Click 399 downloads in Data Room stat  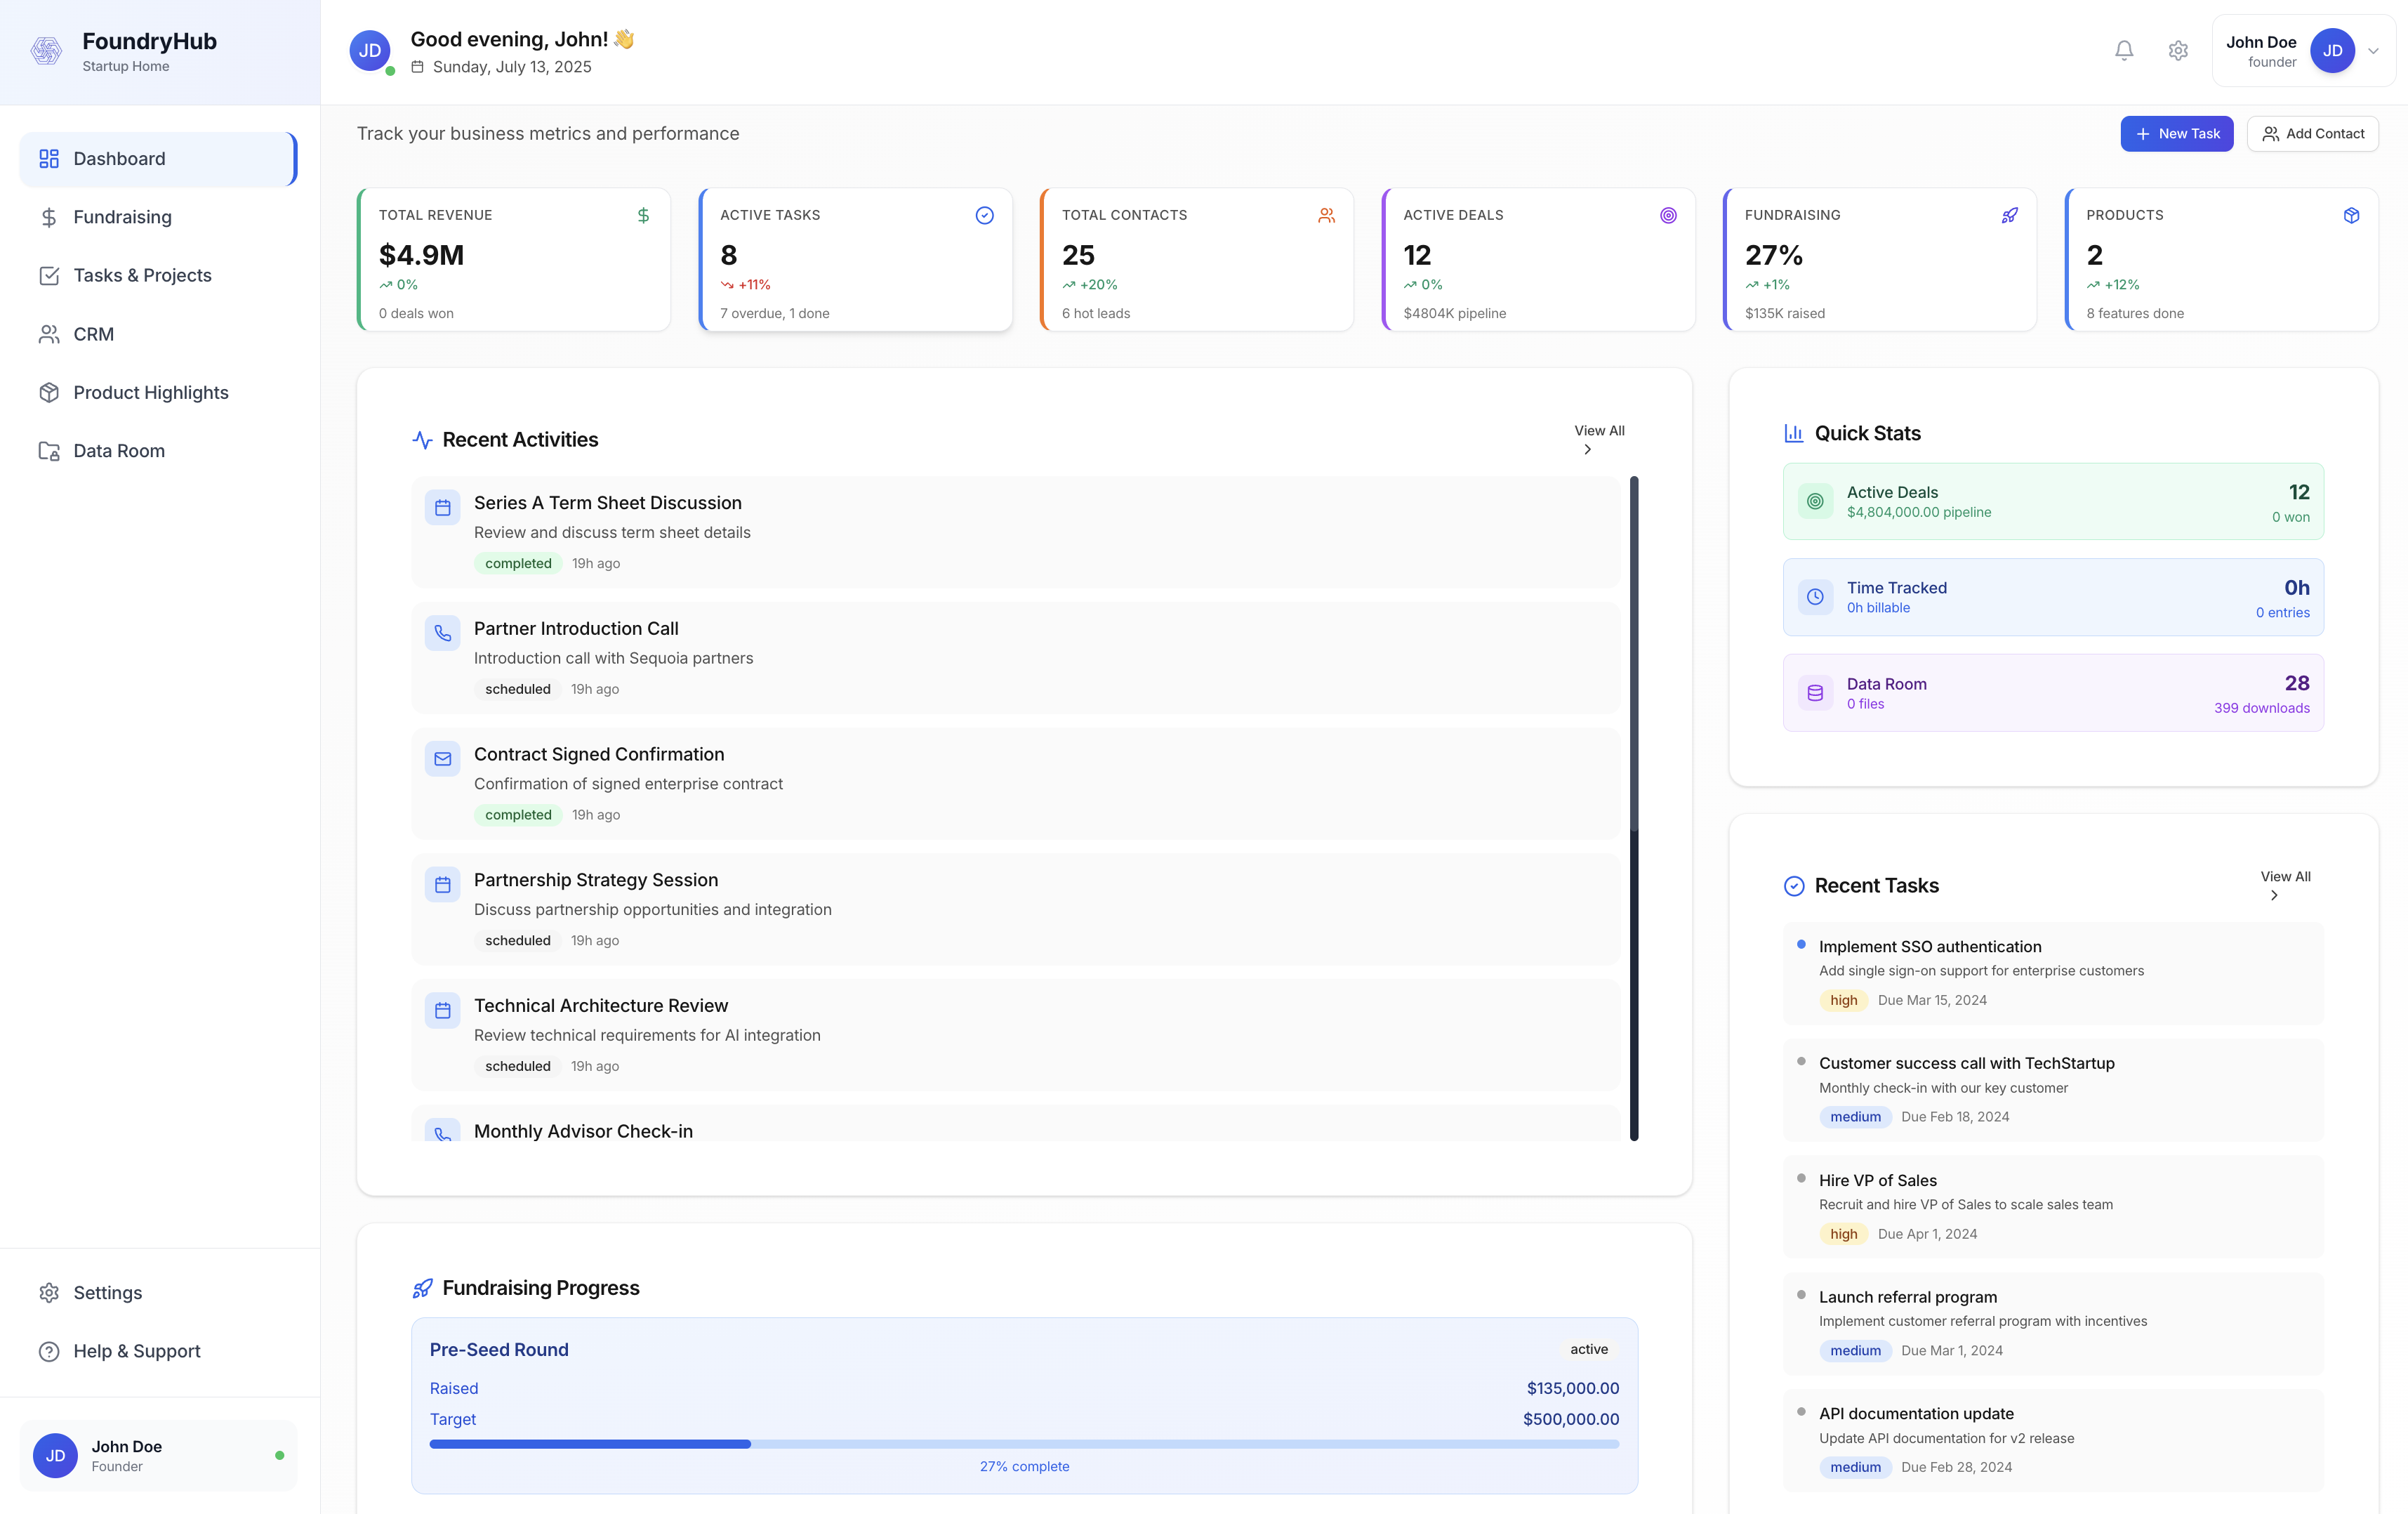pos(2261,708)
